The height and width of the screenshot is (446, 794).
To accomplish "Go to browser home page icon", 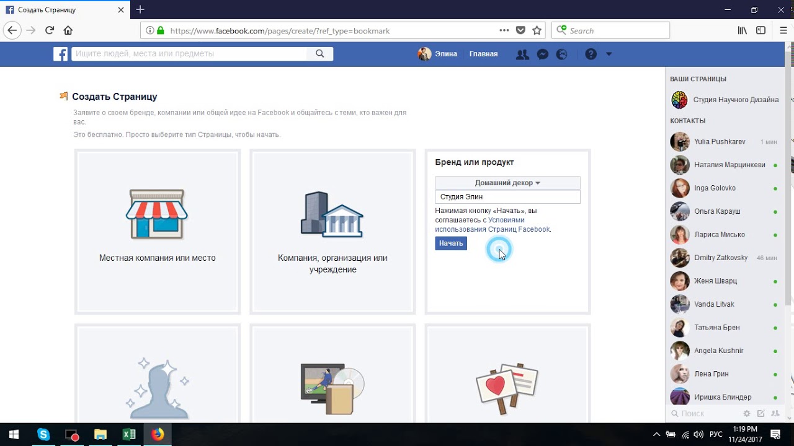I will point(68,30).
